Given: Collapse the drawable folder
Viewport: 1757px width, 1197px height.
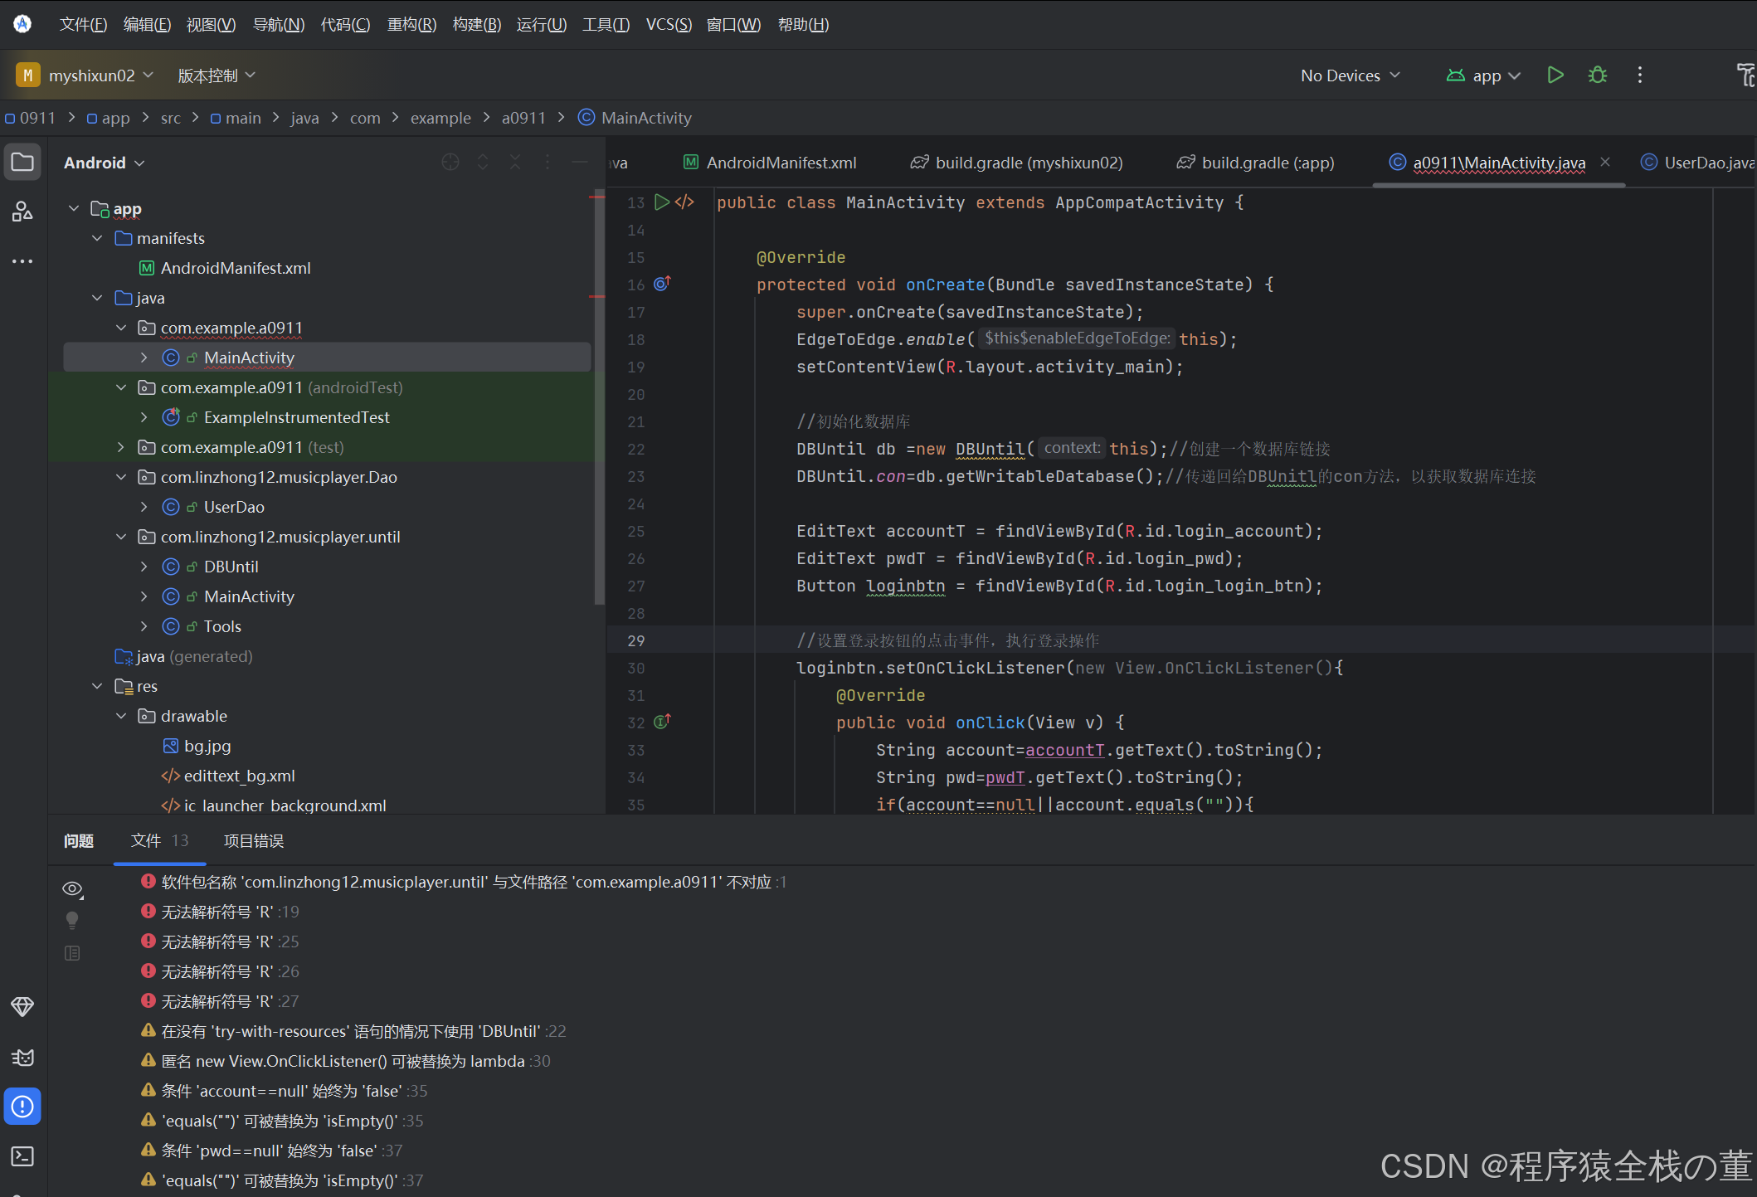Looking at the screenshot, I should pyautogui.click(x=121, y=716).
